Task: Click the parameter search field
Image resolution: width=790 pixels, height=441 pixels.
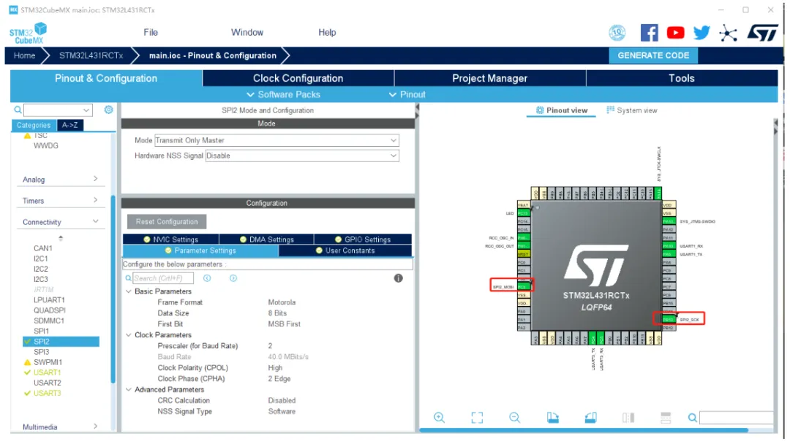Action: click(162, 278)
